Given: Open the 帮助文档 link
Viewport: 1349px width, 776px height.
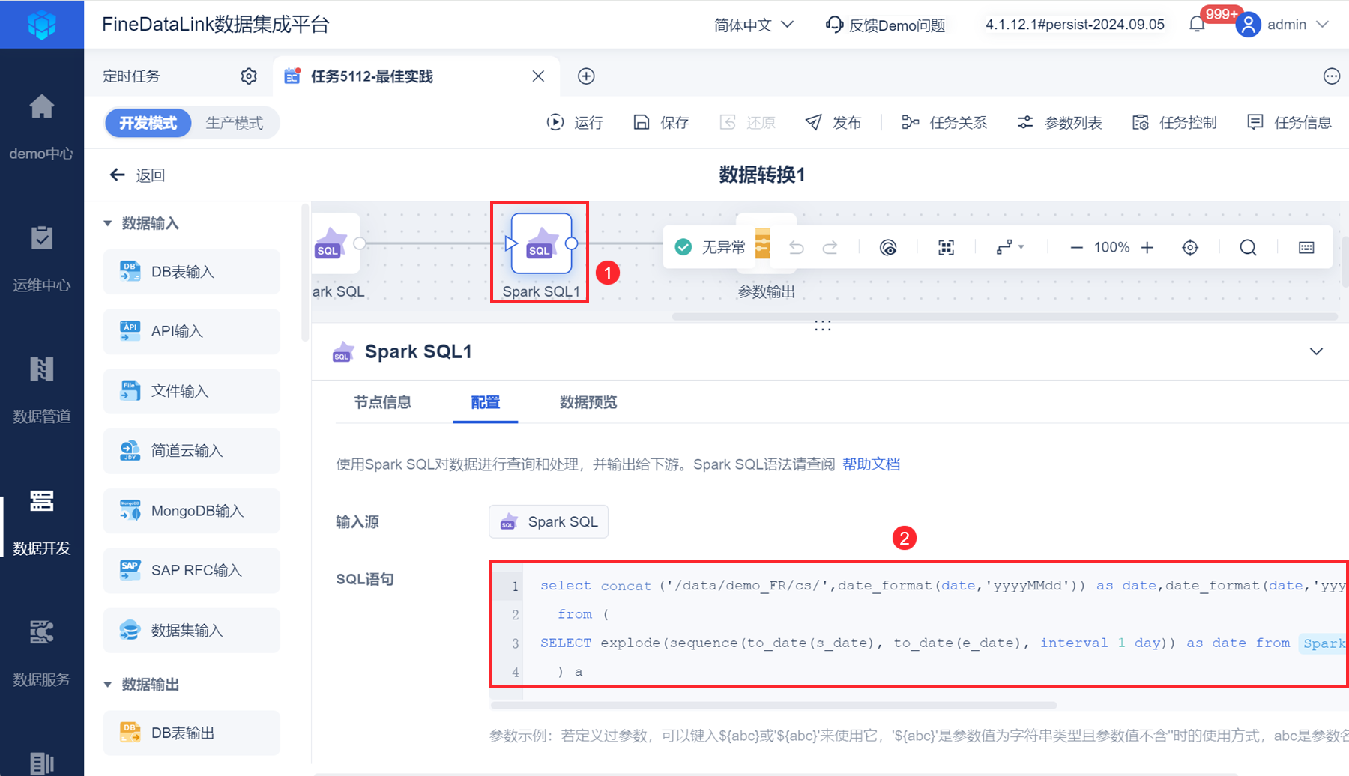Looking at the screenshot, I should (x=871, y=464).
